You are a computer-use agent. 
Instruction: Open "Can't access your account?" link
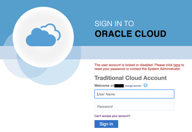coord(112,116)
